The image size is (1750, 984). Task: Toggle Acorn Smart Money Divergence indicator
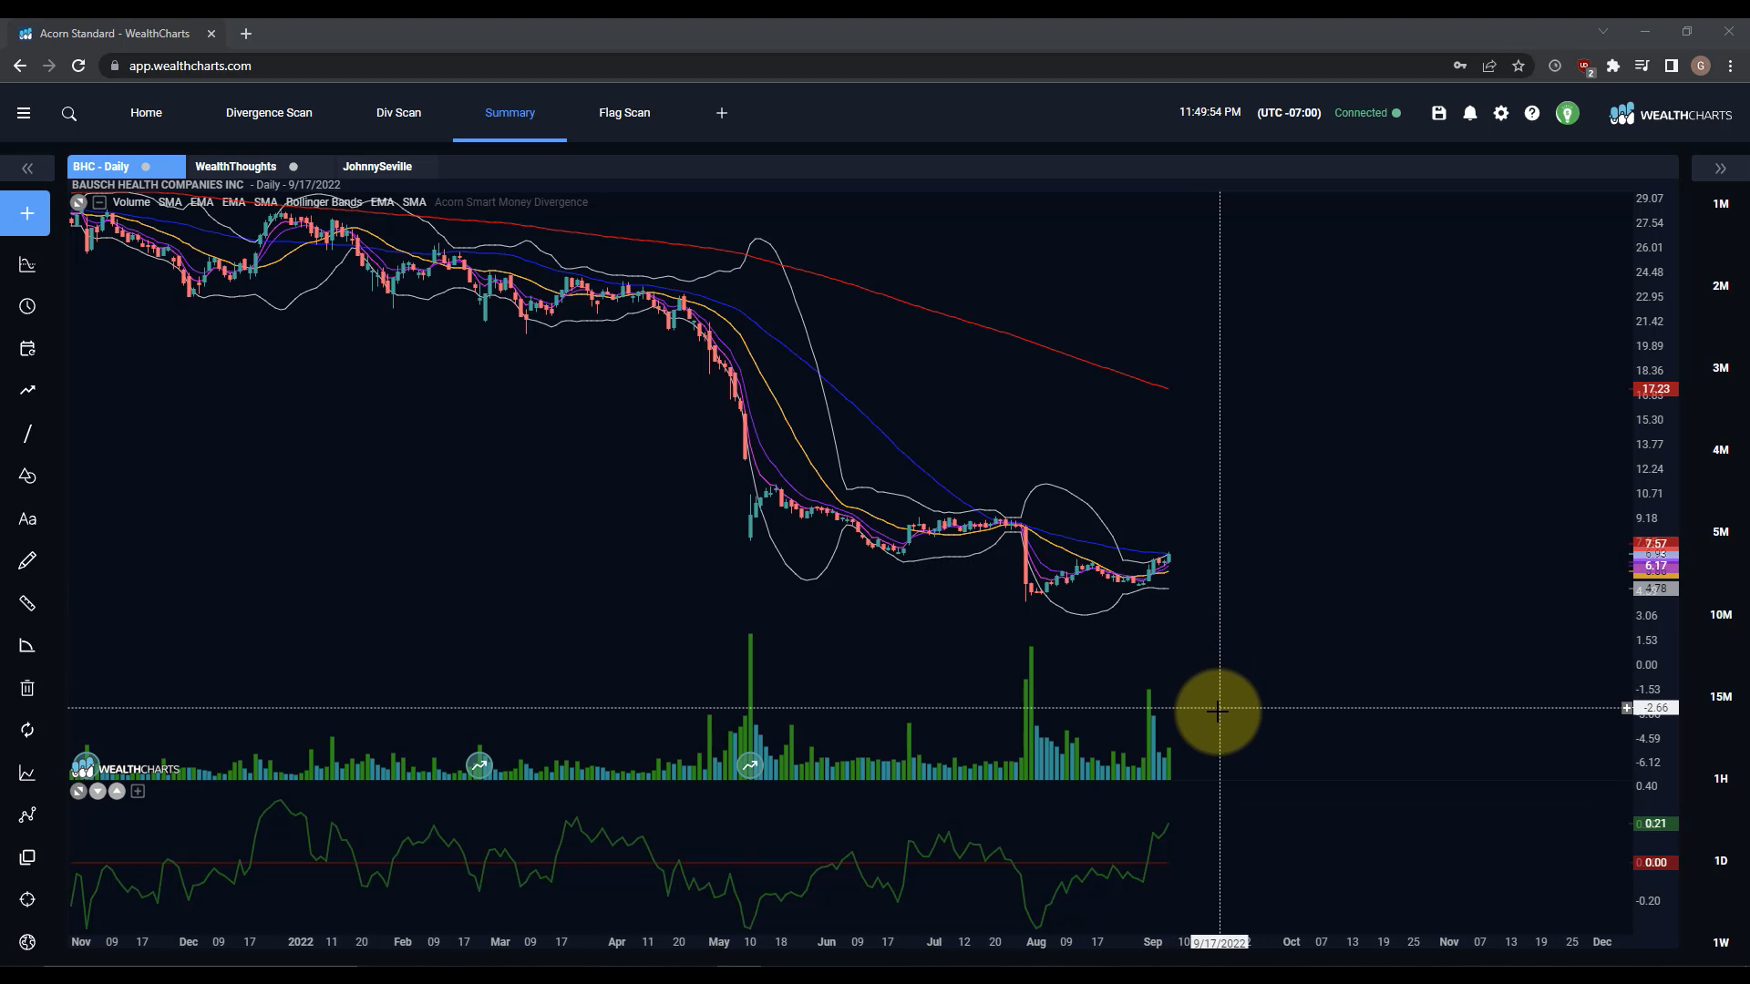click(x=511, y=202)
